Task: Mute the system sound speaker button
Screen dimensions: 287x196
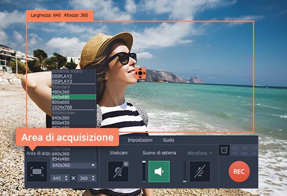Action: click(x=159, y=172)
